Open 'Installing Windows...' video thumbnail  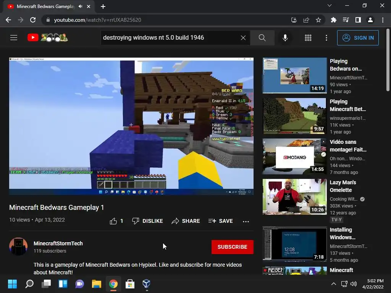click(294, 244)
